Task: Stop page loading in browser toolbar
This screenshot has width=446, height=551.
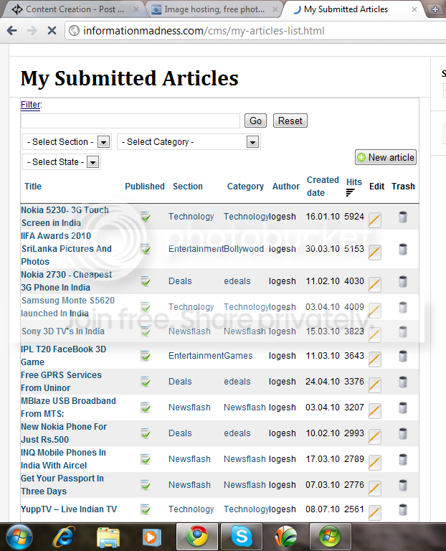Action: 52,31
